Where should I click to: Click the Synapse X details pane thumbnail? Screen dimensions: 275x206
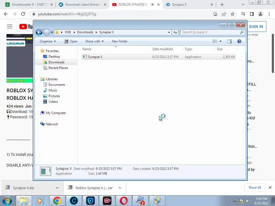pyautogui.click(x=46, y=171)
